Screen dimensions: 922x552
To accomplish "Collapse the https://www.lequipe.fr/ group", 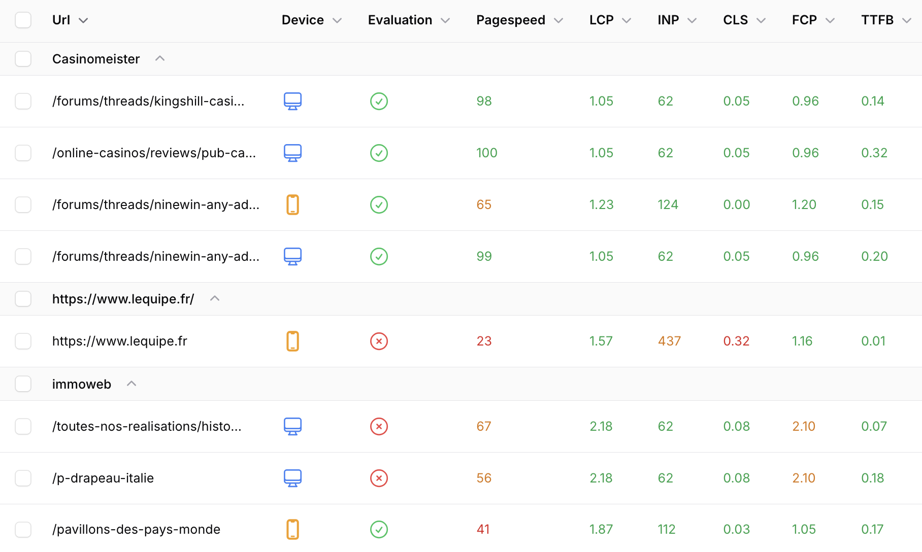I will point(215,298).
